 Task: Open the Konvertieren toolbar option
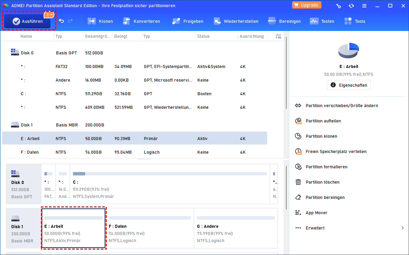pos(141,21)
